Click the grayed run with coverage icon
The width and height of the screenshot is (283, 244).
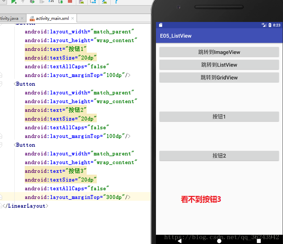42,2
